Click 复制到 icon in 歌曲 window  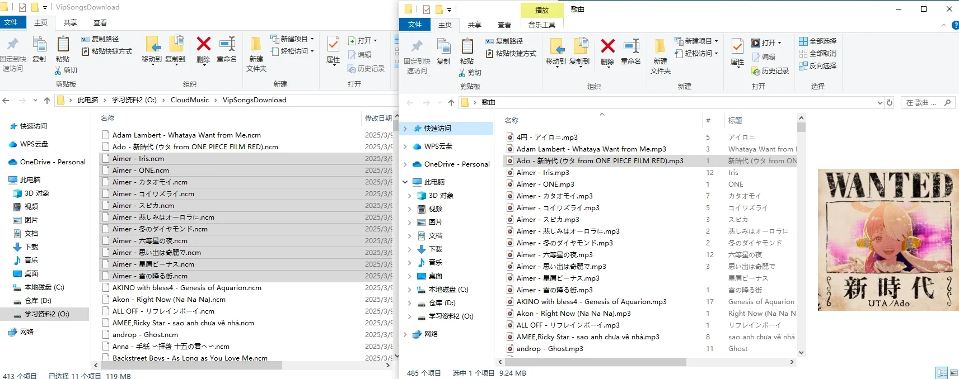point(580,46)
